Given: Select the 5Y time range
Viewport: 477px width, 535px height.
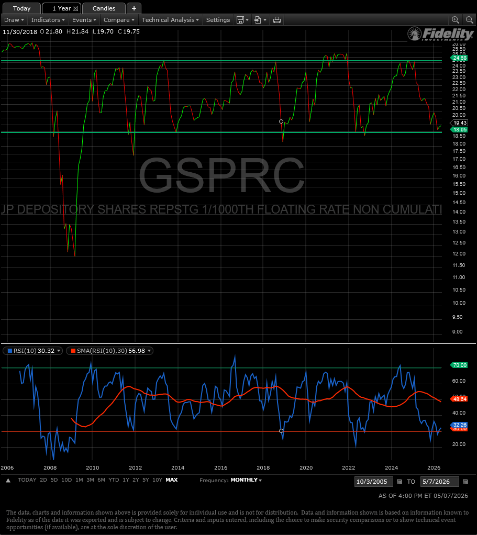Looking at the screenshot, I should 146,480.
